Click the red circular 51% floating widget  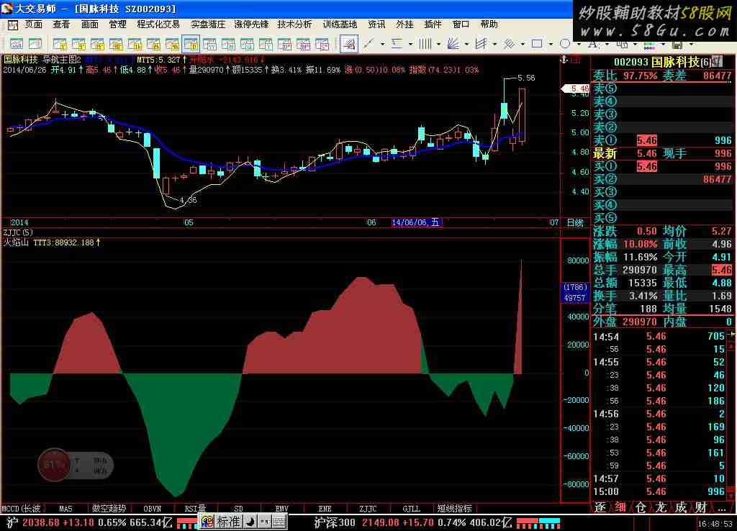[53, 466]
